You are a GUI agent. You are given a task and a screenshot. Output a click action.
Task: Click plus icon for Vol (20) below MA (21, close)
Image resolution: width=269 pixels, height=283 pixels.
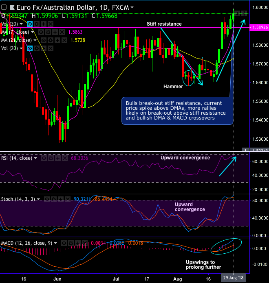click(44, 48)
